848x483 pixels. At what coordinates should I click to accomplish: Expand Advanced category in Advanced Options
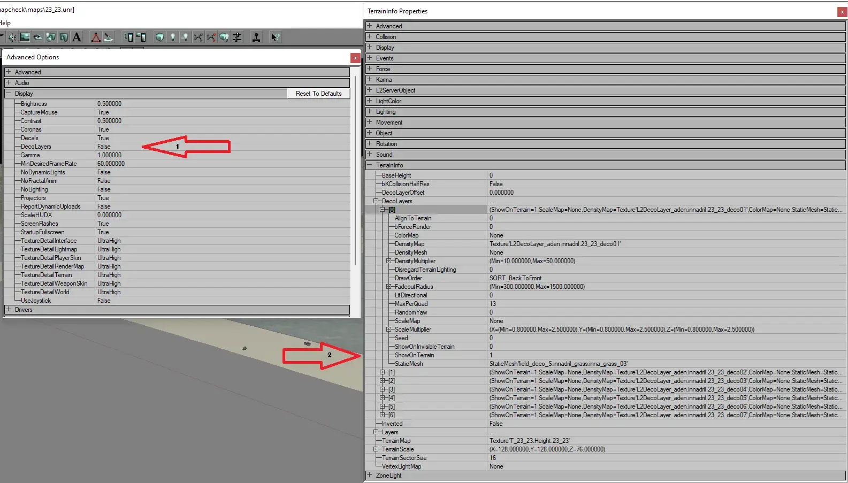[x=8, y=72]
